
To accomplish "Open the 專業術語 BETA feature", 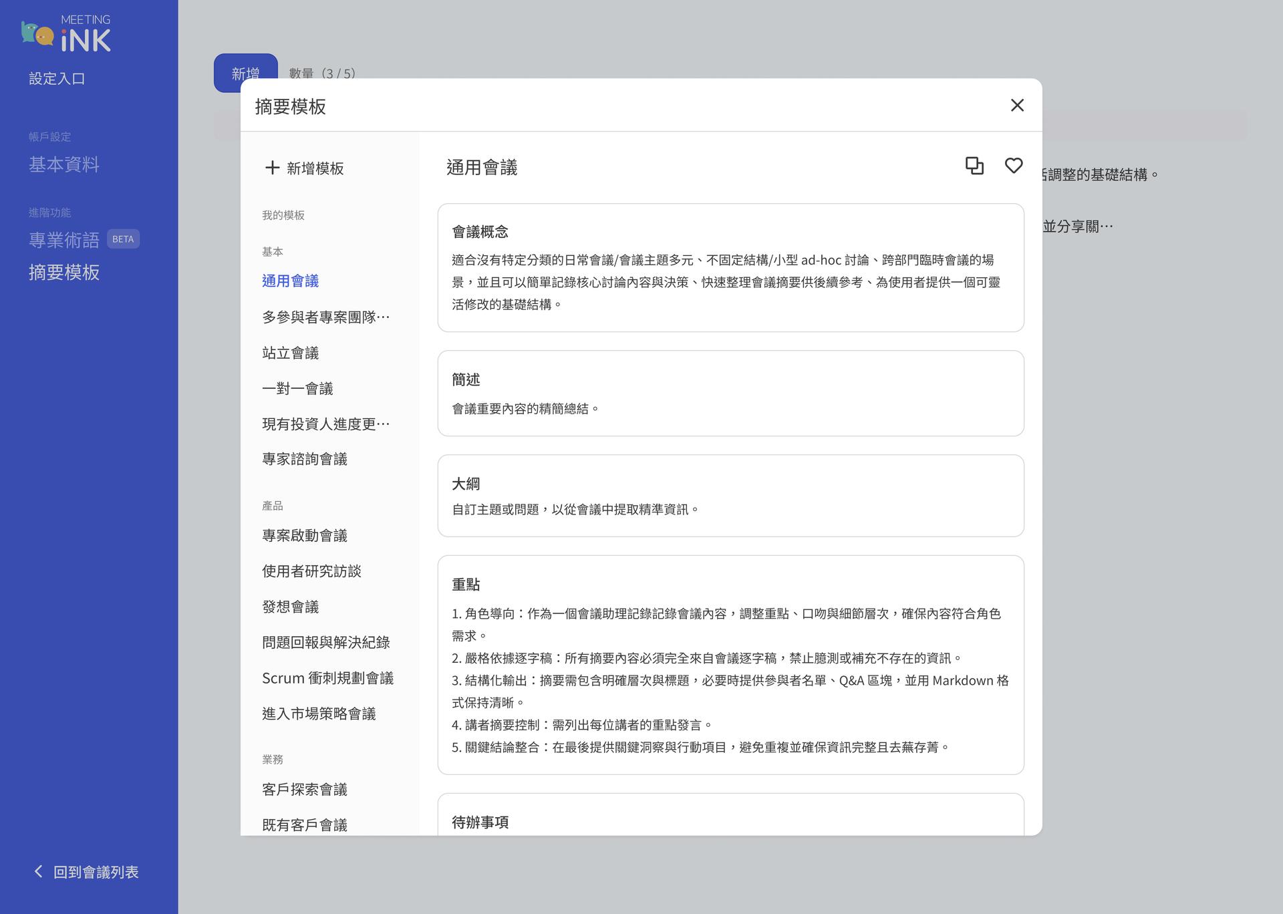I will pyautogui.click(x=63, y=239).
